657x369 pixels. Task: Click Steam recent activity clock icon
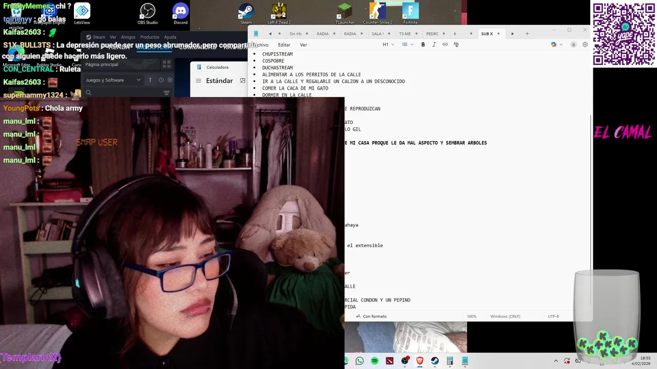(x=161, y=80)
